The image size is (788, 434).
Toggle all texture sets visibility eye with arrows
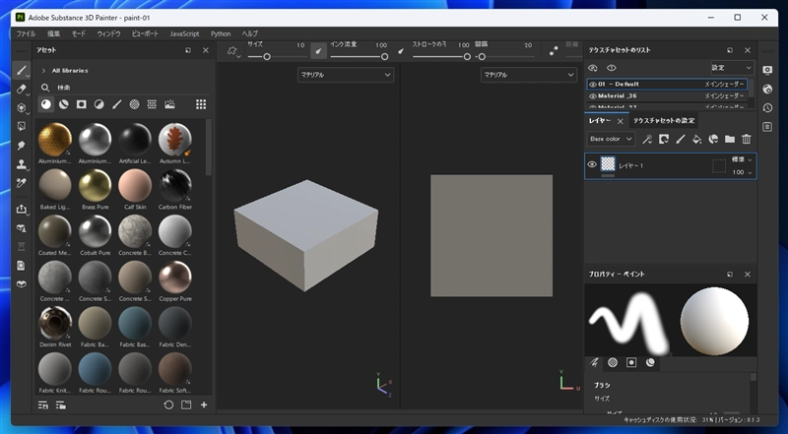point(593,68)
